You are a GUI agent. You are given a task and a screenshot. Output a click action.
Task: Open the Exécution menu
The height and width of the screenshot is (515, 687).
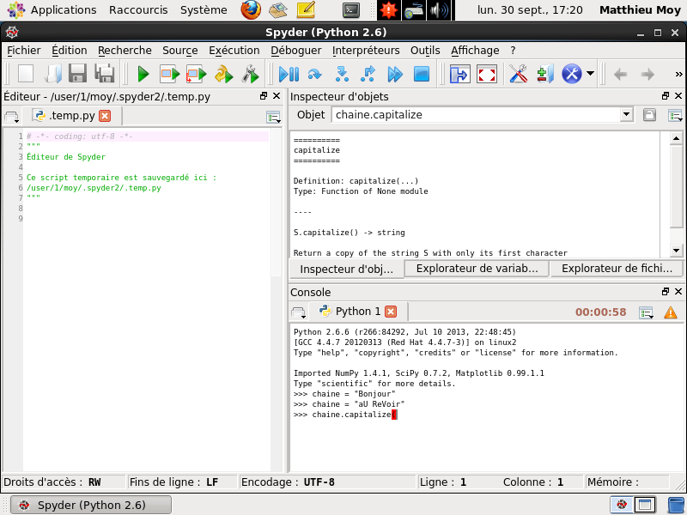[234, 51]
